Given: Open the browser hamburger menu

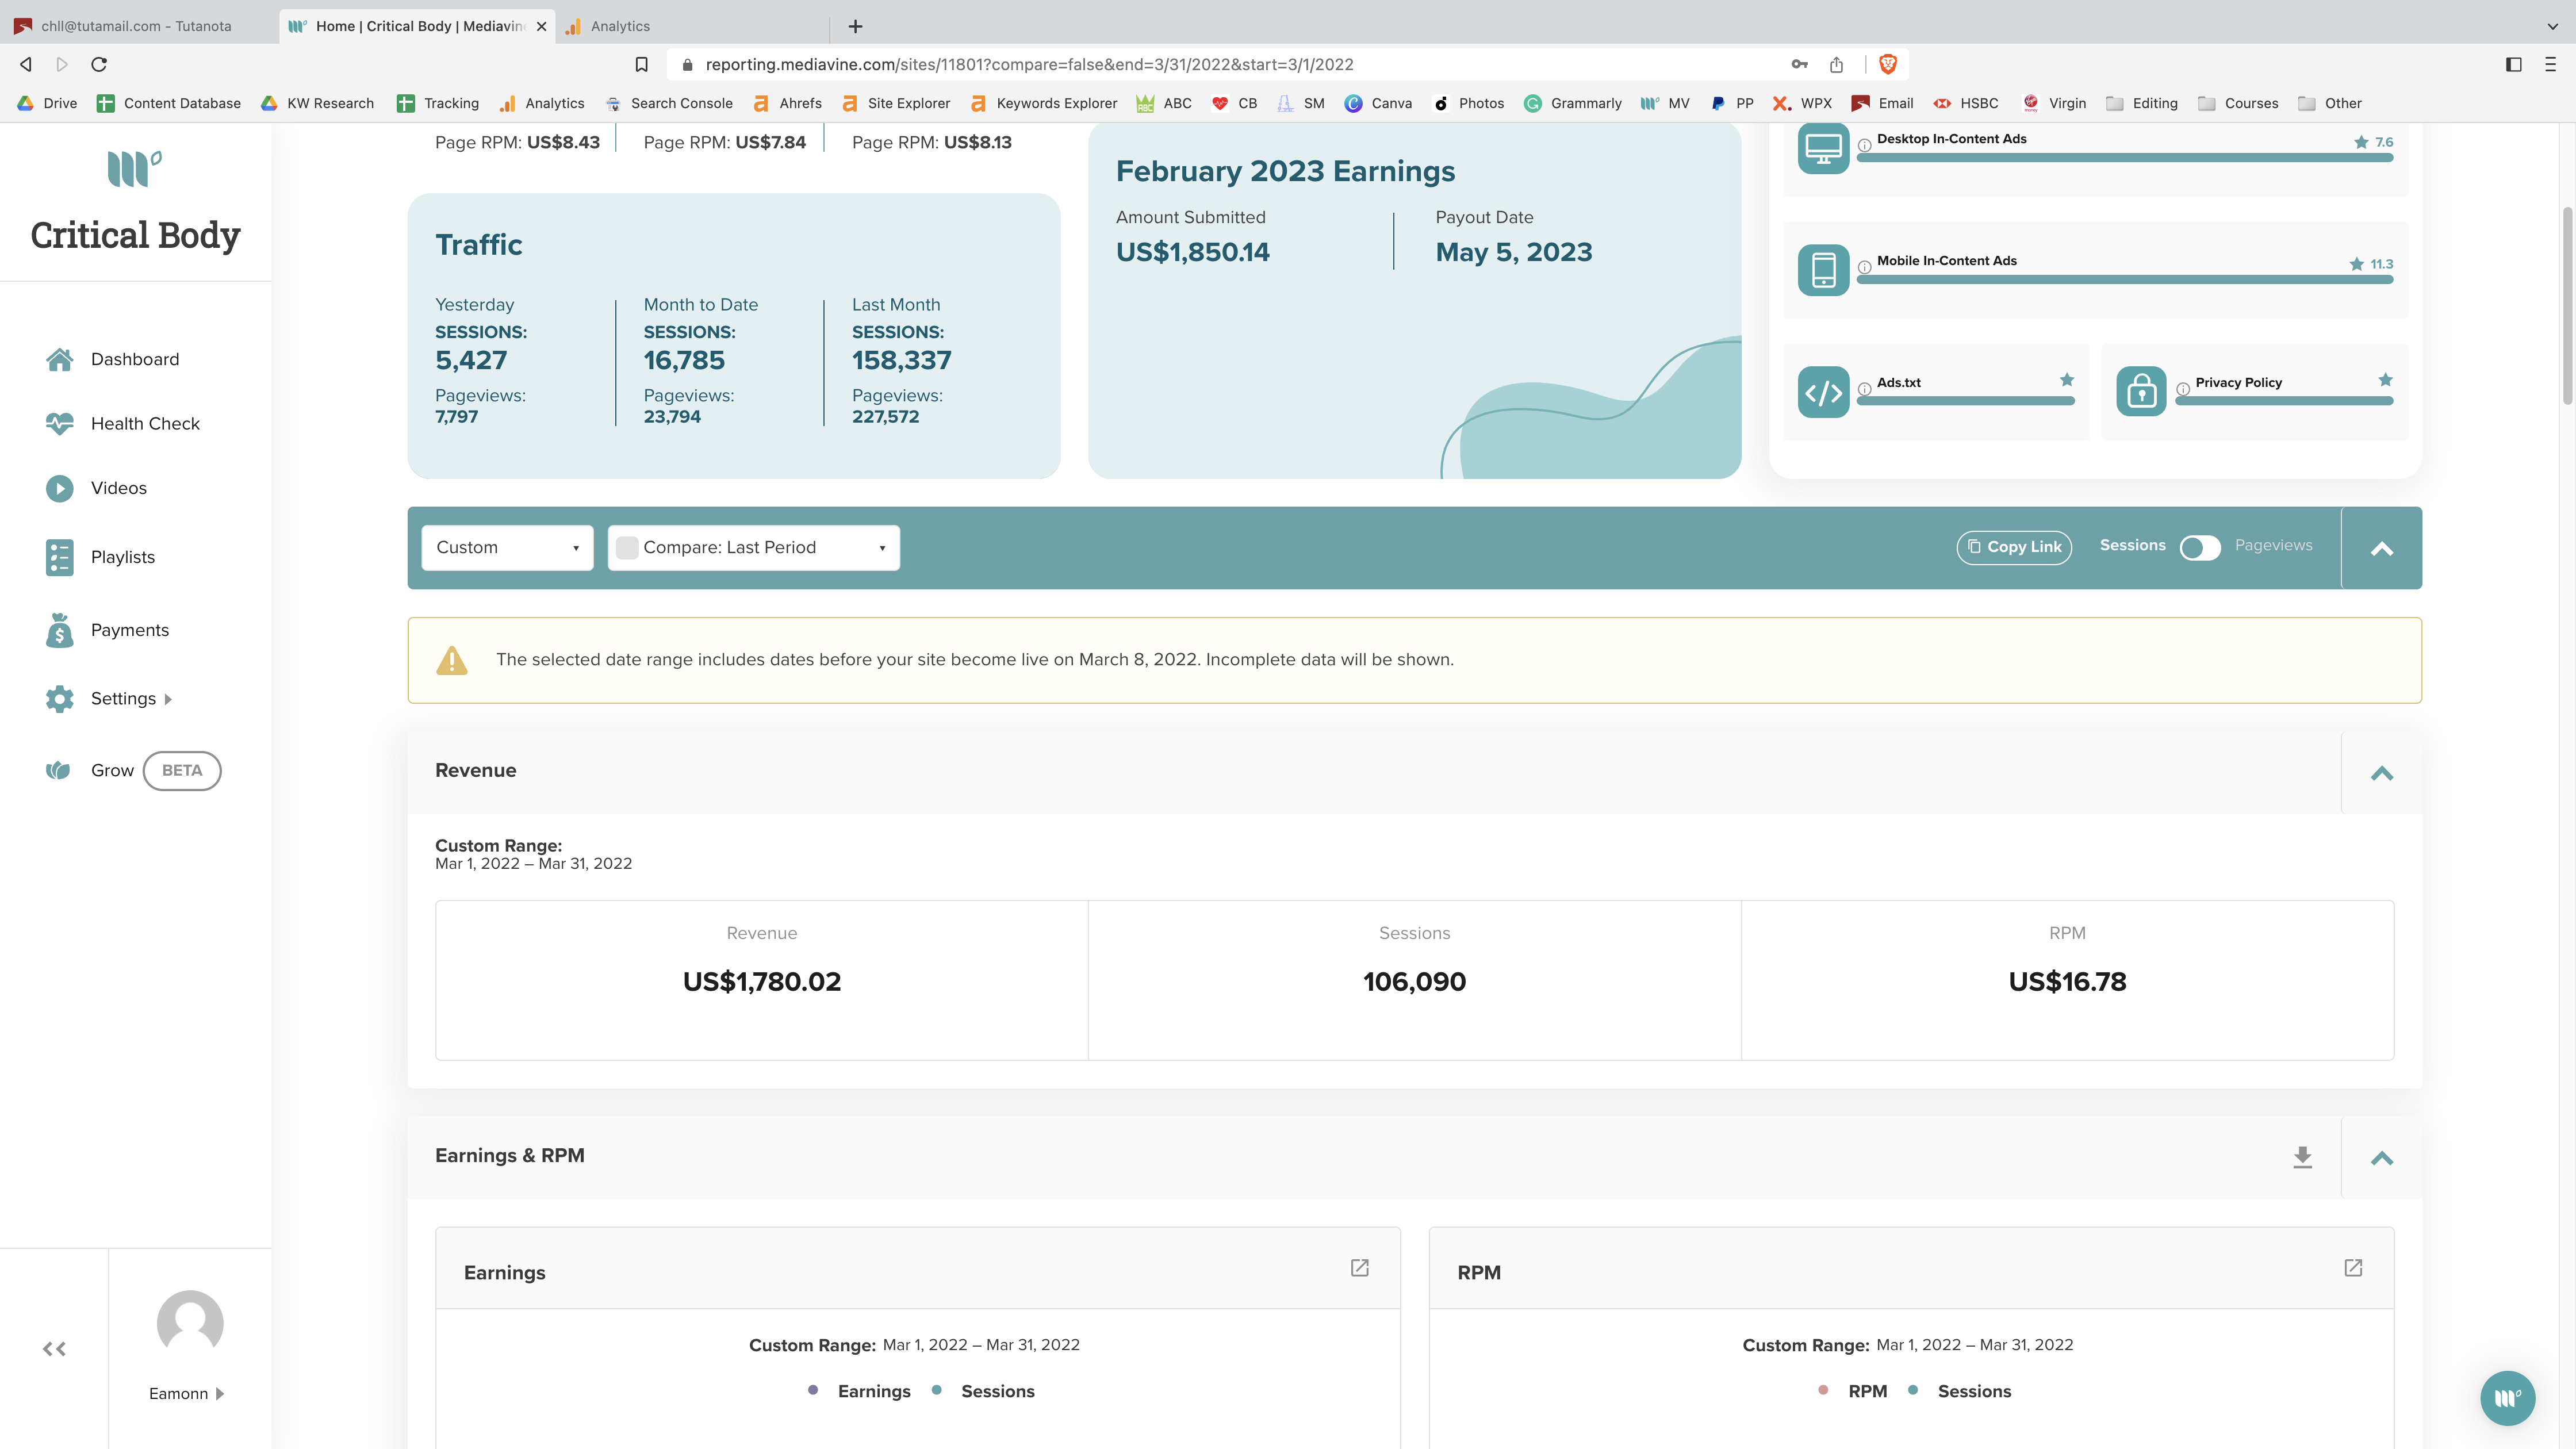Looking at the screenshot, I should (x=2550, y=64).
